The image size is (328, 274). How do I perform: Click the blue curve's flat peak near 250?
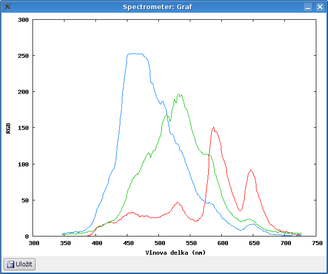pos(135,53)
